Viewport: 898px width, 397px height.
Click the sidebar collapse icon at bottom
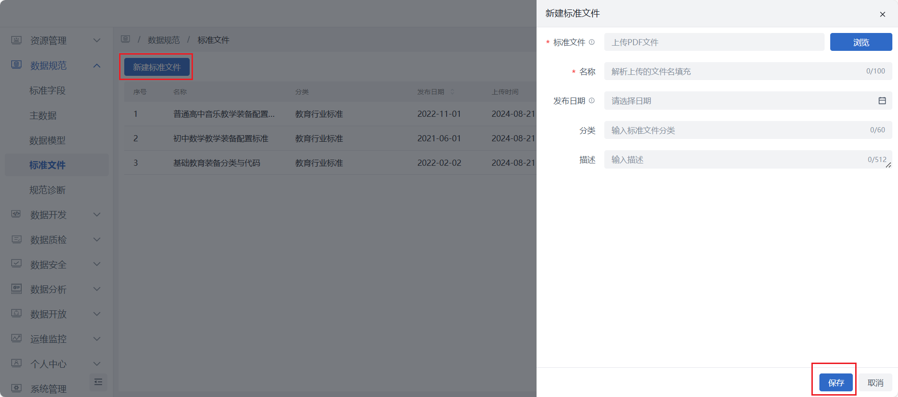[x=98, y=382]
